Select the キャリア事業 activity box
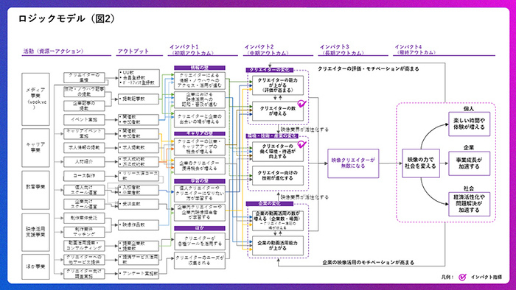Screen dimensions: 516x290 [35, 147]
